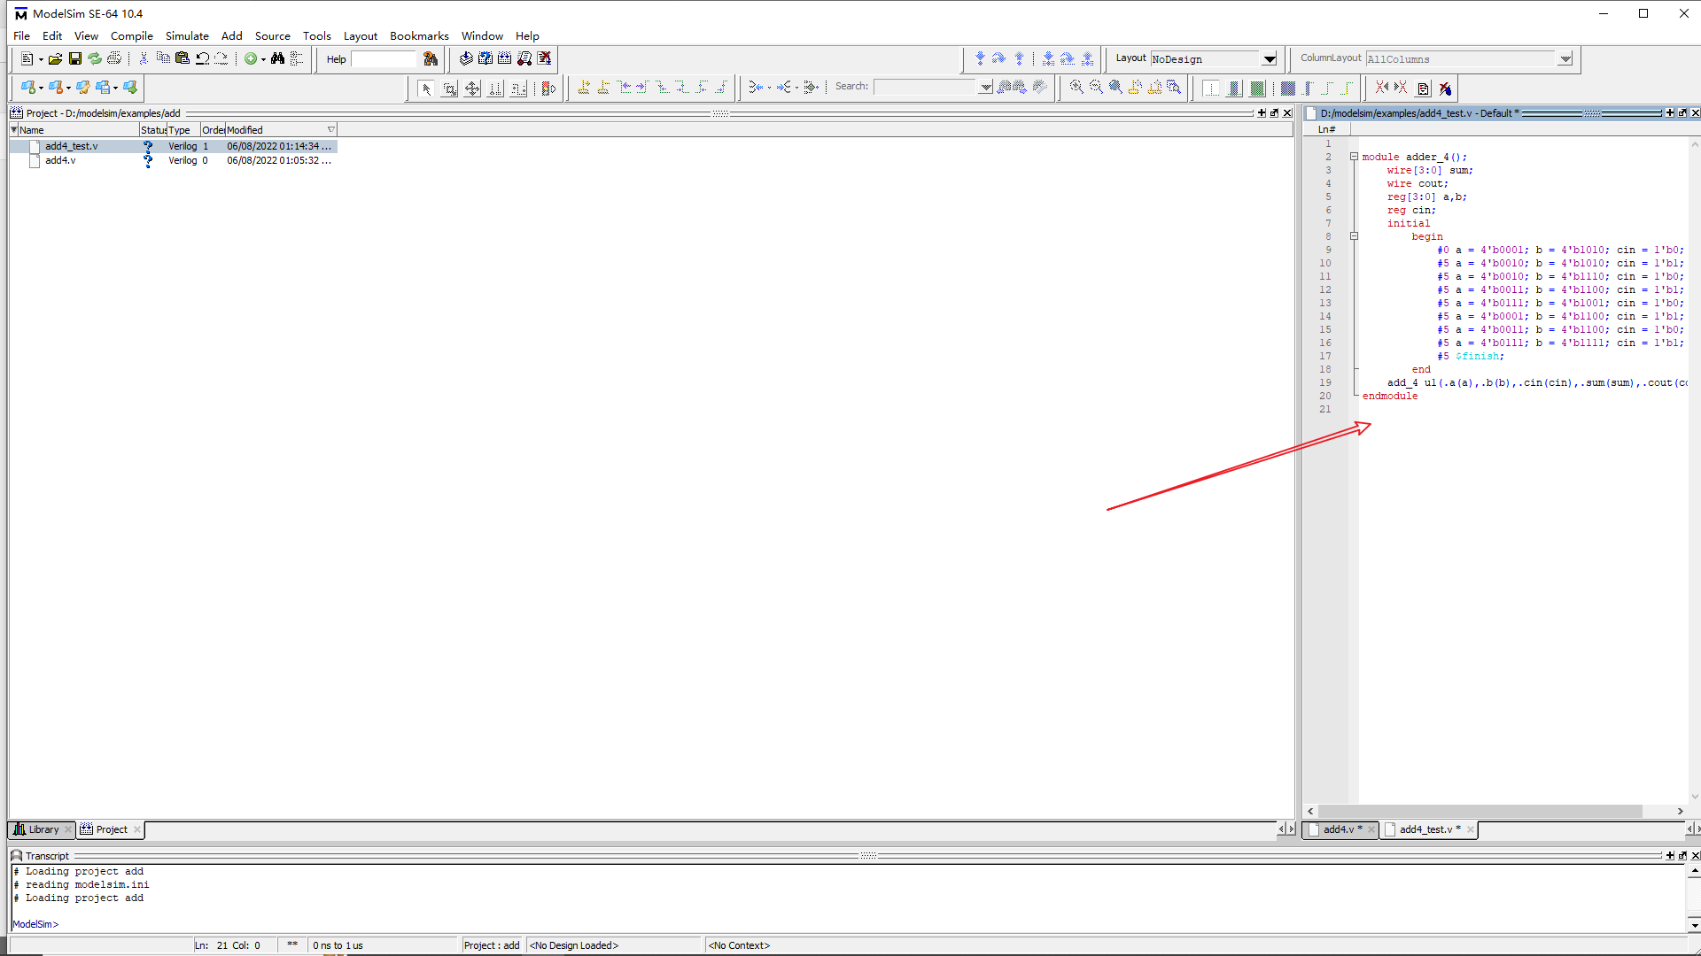Open the Name column sort triangle
The height and width of the screenshot is (956, 1701).
(x=13, y=130)
